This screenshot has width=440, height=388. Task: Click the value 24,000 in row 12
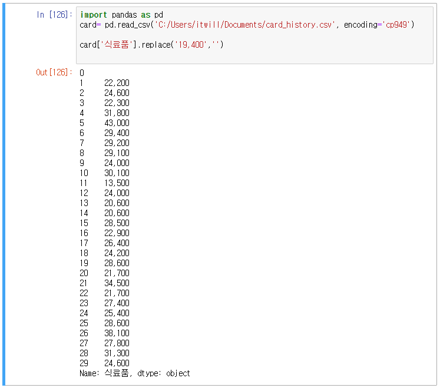(117, 193)
